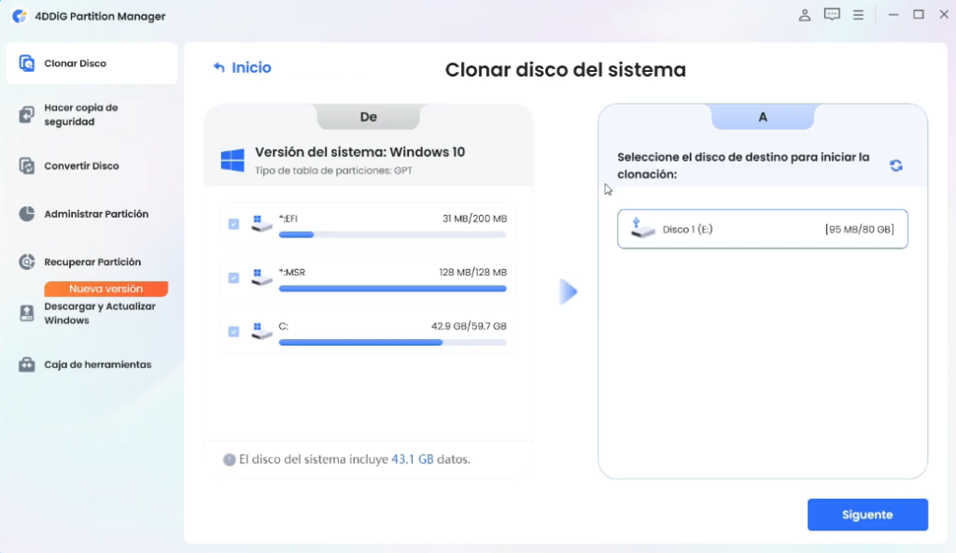Screen dimensions: 956x553
Task: Toggle the EFI partition checkbox
Action: pyautogui.click(x=233, y=224)
